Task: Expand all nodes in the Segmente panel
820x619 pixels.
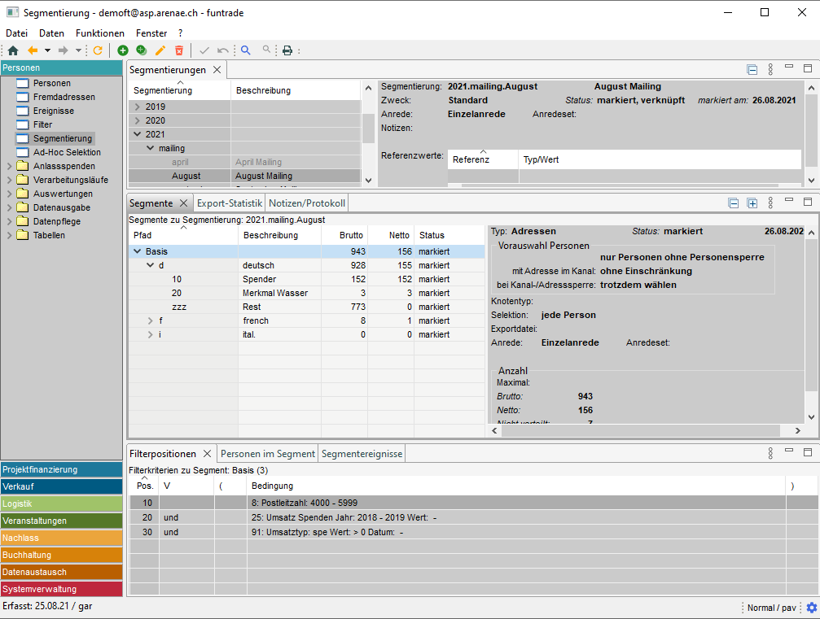Action: click(752, 203)
